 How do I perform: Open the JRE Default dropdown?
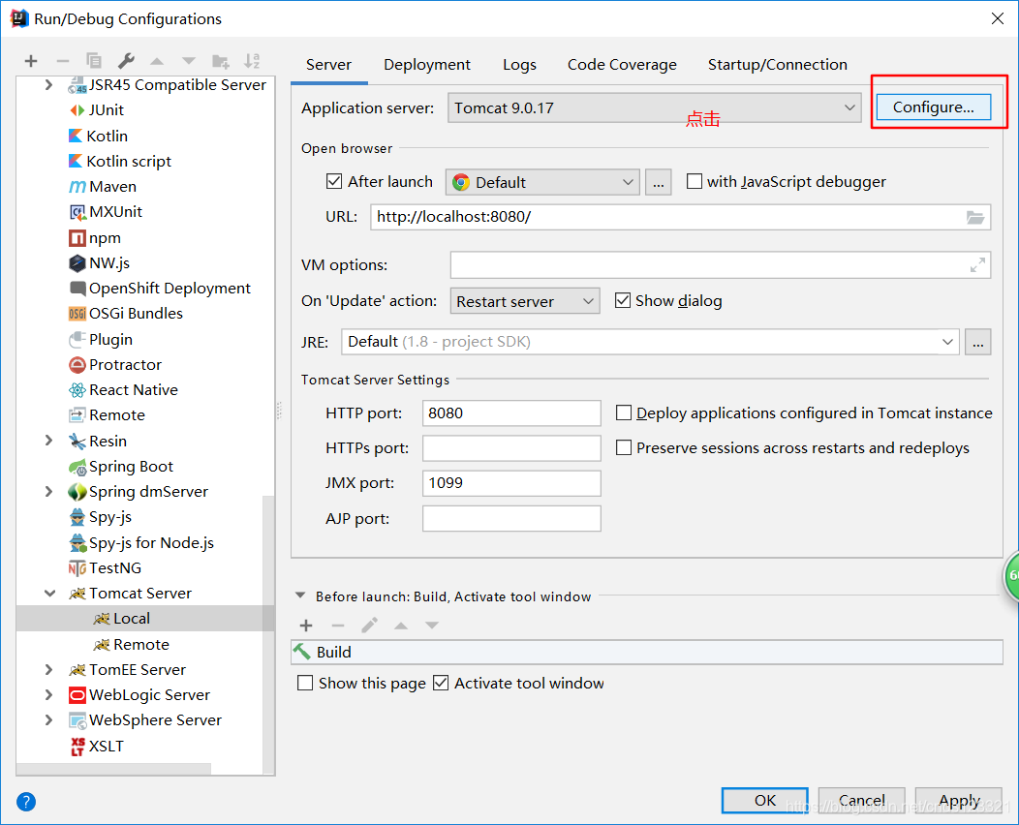(x=650, y=342)
